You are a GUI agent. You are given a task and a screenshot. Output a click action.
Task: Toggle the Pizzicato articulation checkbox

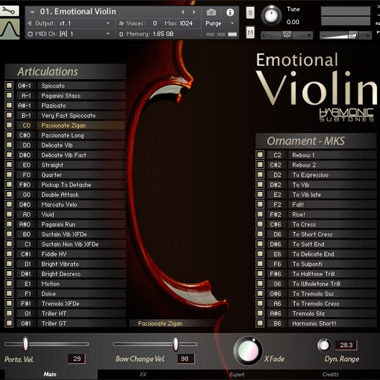coord(9,105)
